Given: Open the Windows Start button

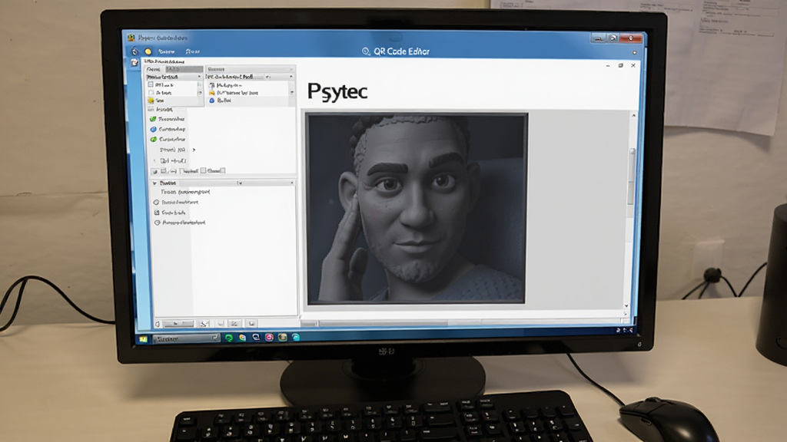Looking at the screenshot, I should [x=143, y=339].
